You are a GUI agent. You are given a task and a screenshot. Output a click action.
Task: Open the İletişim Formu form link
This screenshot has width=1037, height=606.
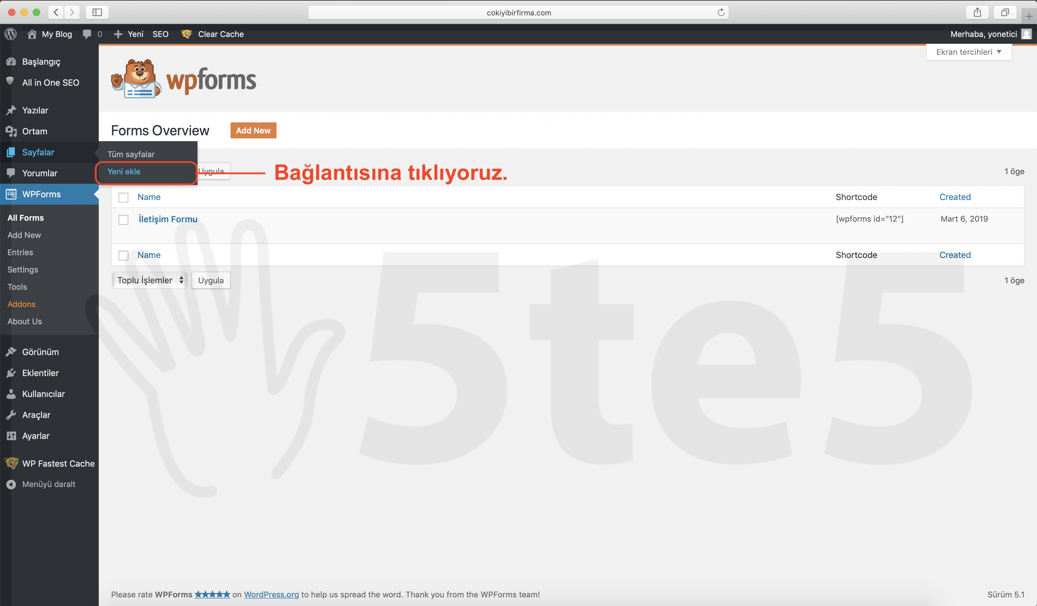(x=168, y=219)
